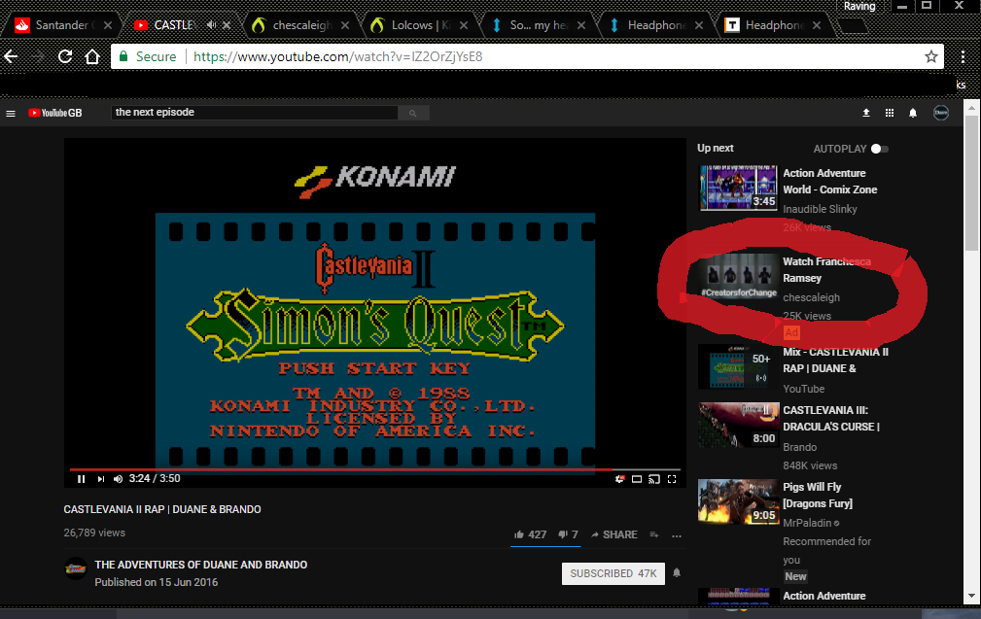Switch player to theater mode
981x619 pixels.
pyautogui.click(x=637, y=479)
